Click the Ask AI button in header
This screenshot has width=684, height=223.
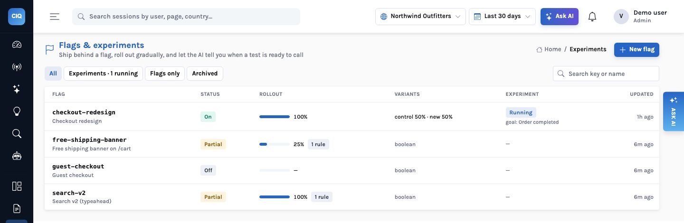pos(560,17)
